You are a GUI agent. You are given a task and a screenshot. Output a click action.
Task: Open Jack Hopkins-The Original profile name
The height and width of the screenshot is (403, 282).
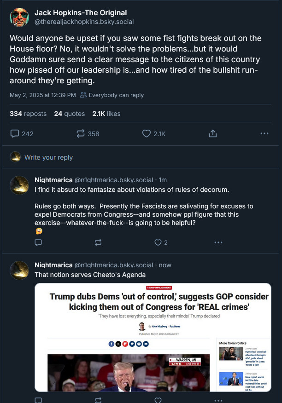81,12
